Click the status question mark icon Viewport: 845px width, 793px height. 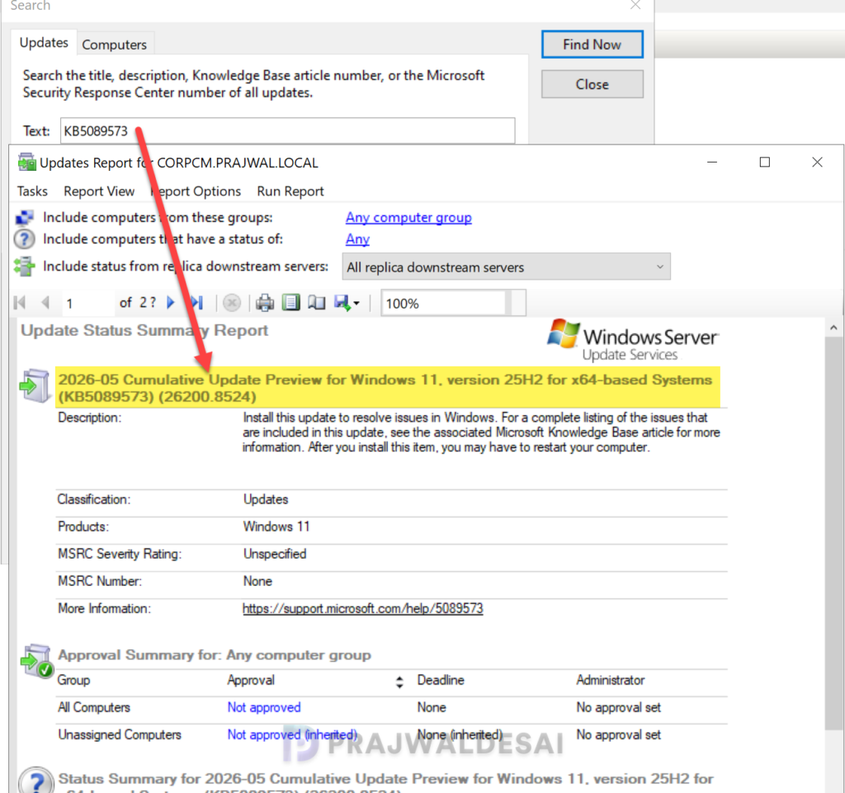click(24, 239)
